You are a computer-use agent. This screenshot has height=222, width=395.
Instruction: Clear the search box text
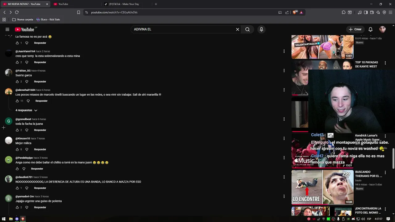[238, 29]
